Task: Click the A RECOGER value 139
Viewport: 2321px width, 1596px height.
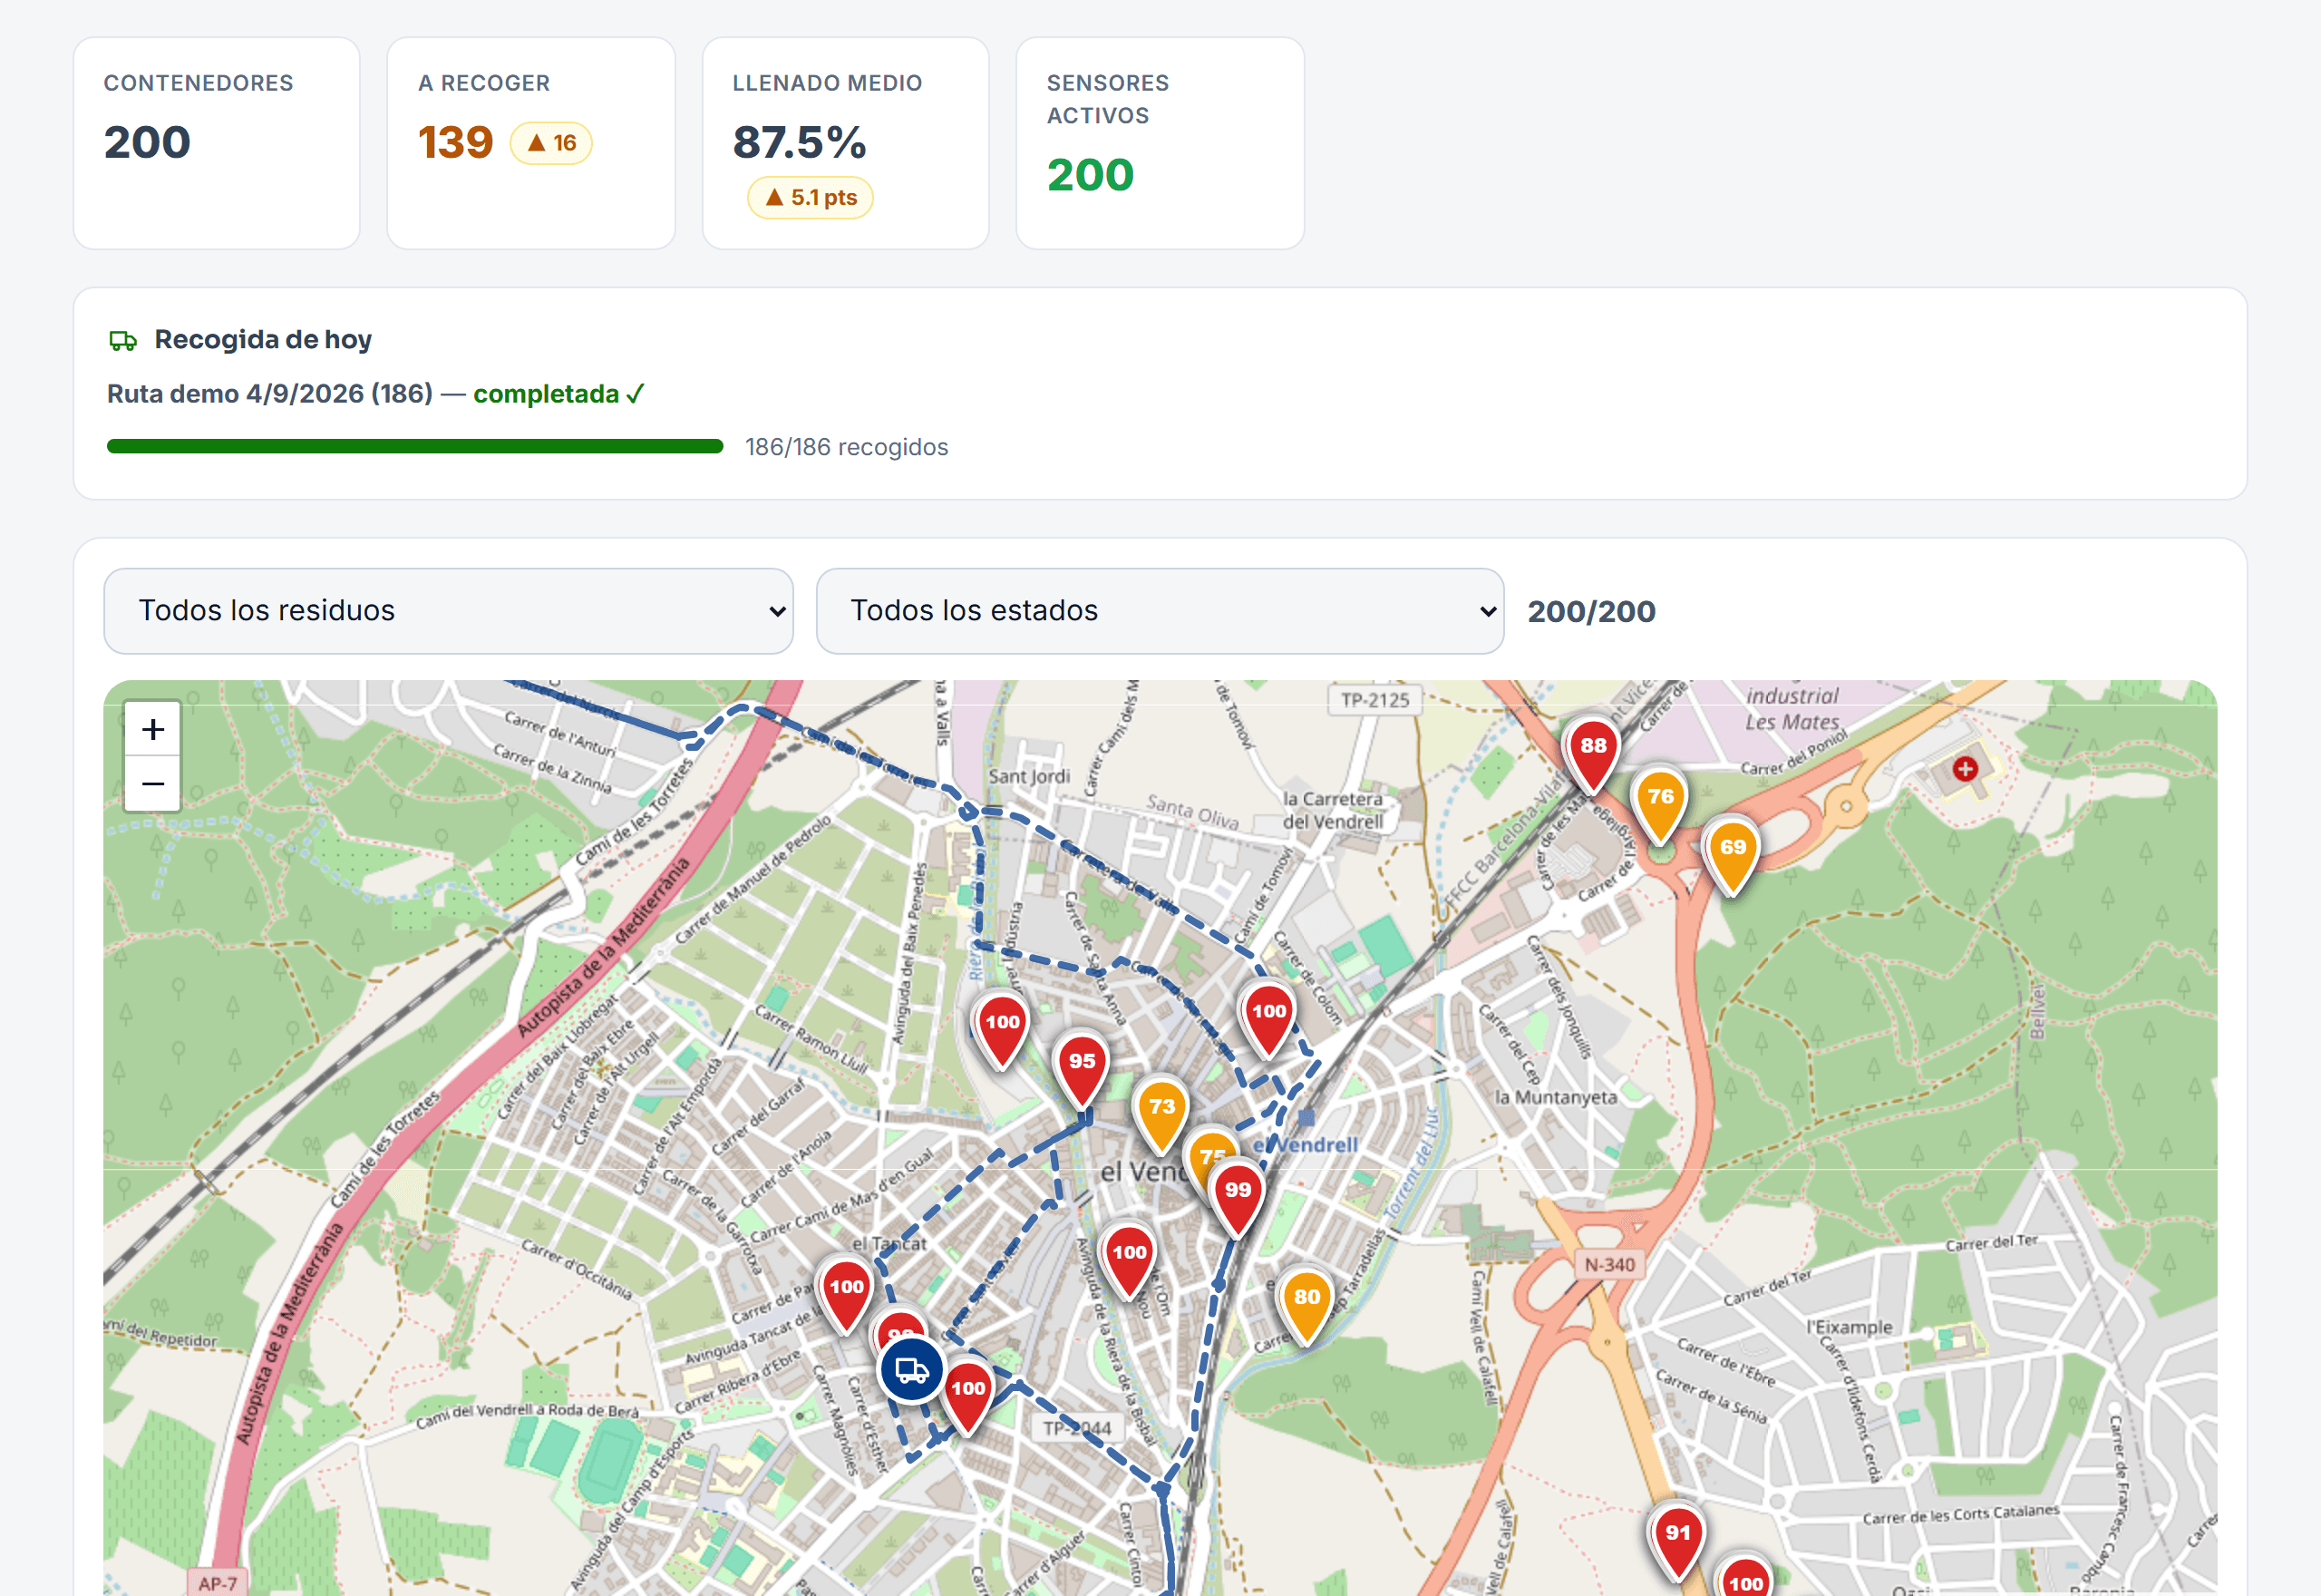Action: (456, 142)
